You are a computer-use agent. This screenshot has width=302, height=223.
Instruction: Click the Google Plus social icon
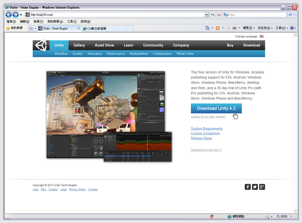[x=262, y=187]
